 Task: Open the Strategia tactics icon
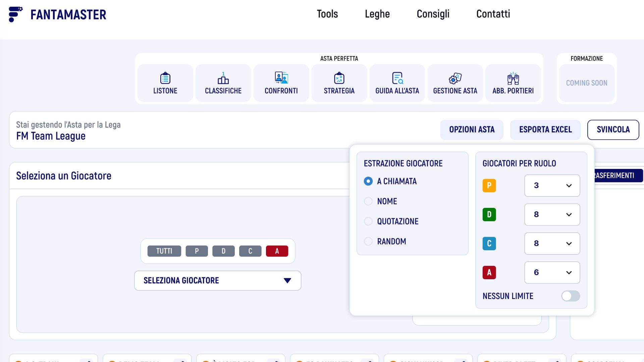coord(339,78)
